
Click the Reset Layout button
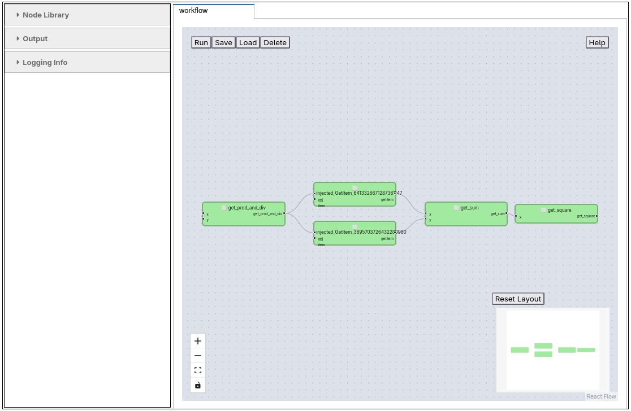coord(518,299)
